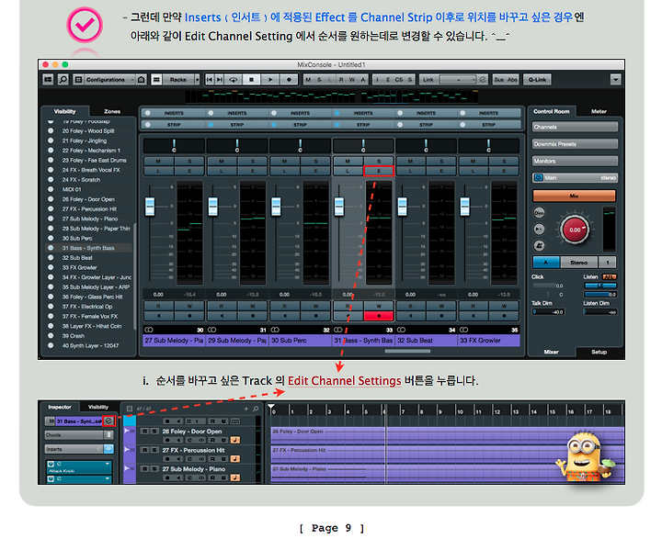The height and width of the screenshot is (550, 662).
Task: Toggle visibility dot for 39 Crash
Action: click(51, 336)
